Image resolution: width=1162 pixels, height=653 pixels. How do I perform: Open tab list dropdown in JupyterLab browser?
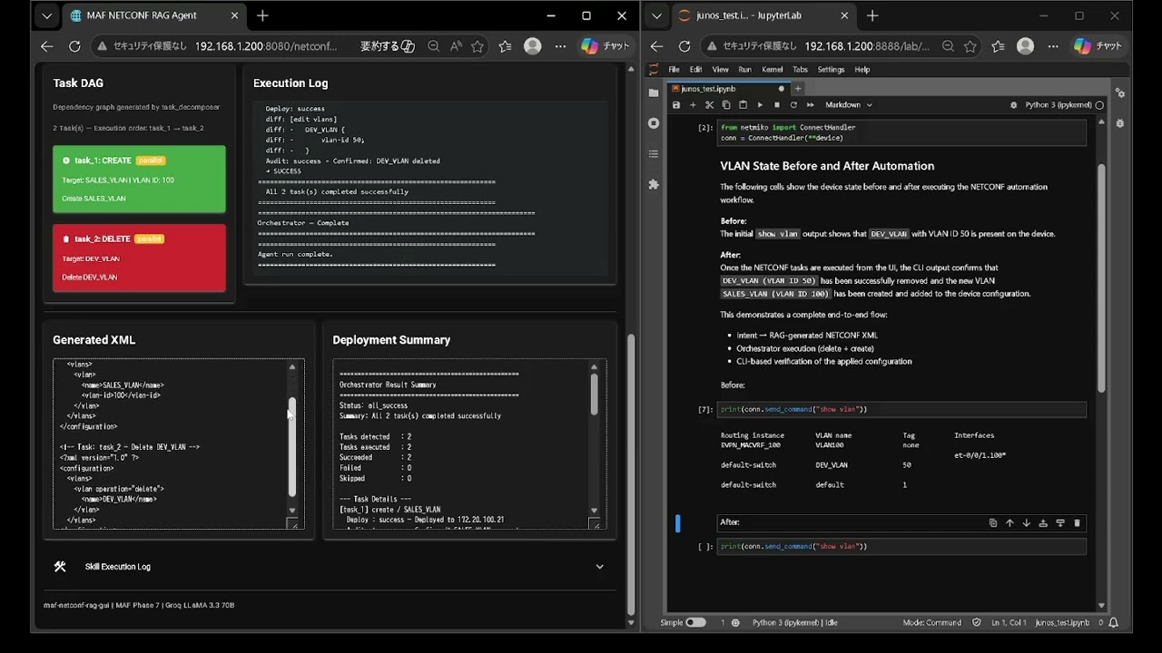pyautogui.click(x=656, y=15)
